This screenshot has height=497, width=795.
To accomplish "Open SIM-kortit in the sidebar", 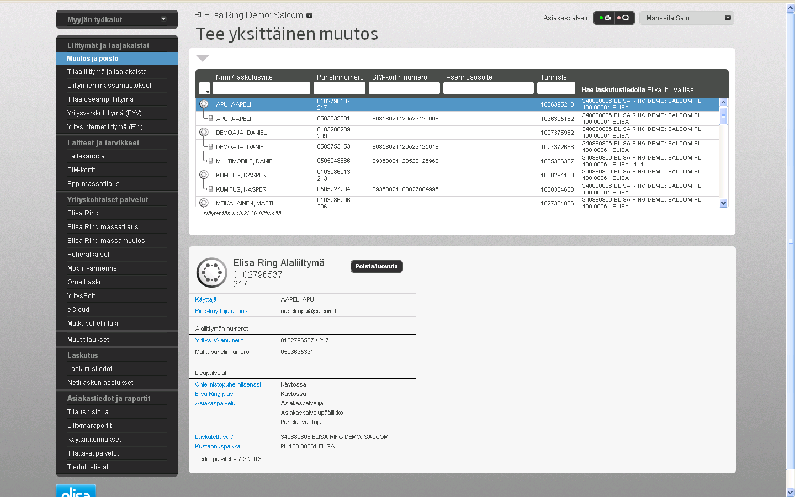I will 81,170.
